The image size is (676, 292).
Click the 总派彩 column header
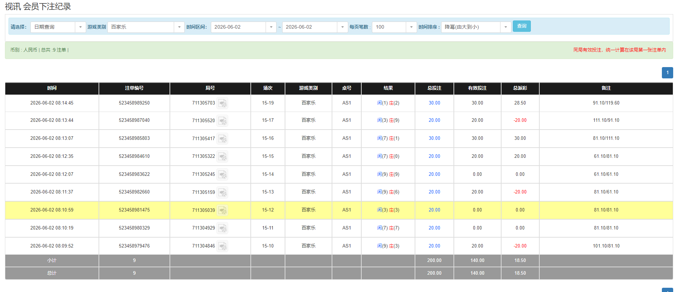click(520, 88)
